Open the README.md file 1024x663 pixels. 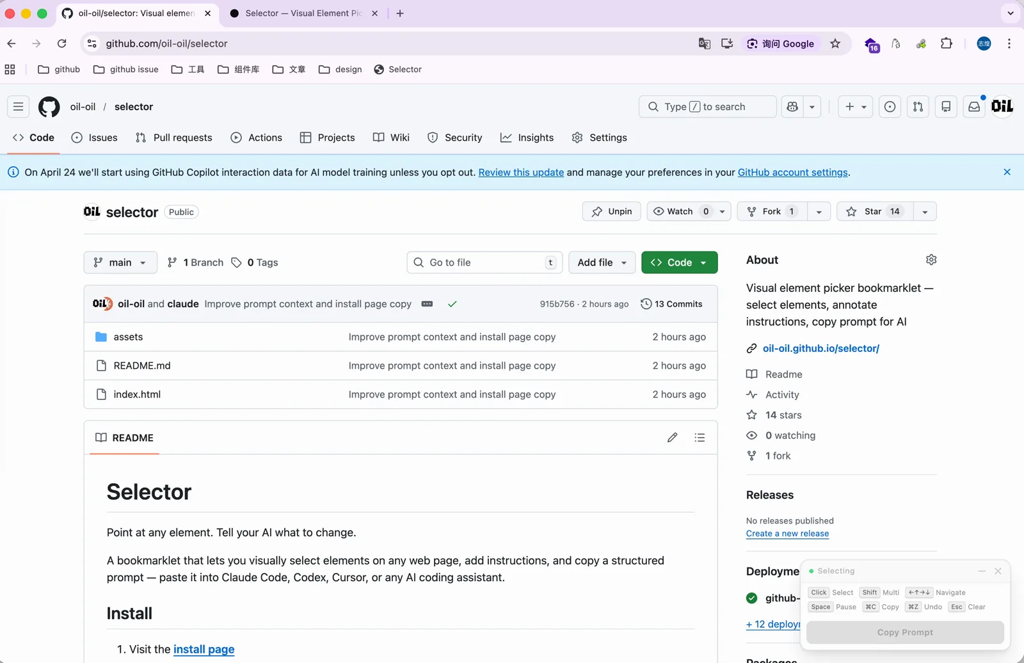point(142,366)
